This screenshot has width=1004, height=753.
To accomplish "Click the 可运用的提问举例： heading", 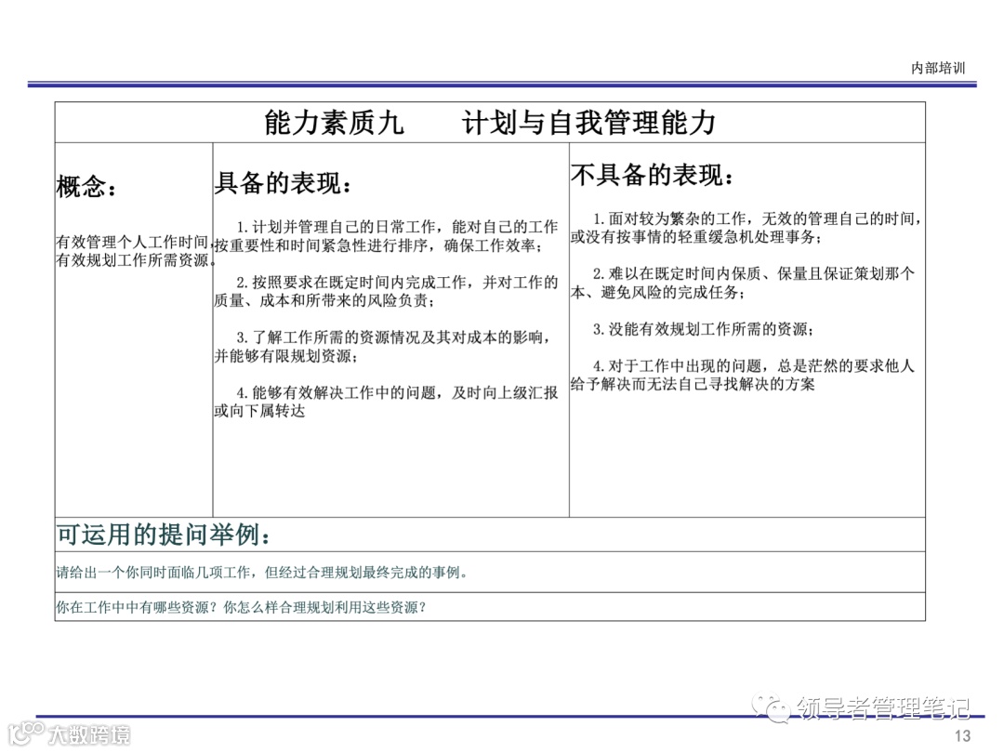I will (164, 535).
